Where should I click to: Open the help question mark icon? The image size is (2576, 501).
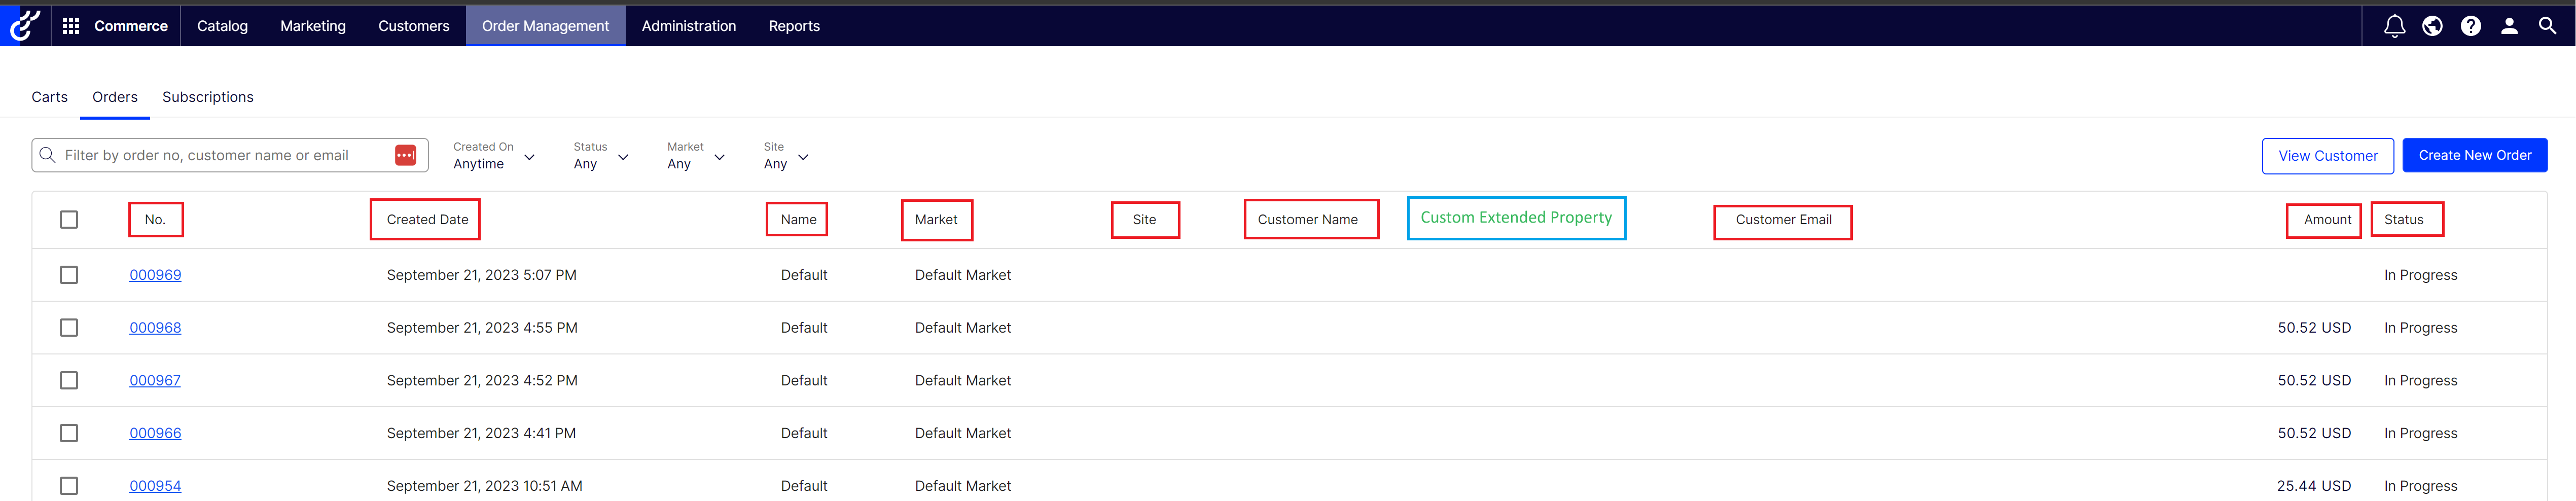pyautogui.click(x=2470, y=26)
